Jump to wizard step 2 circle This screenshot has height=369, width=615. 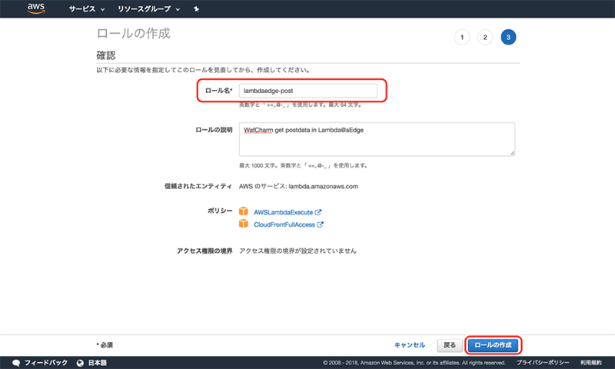pos(485,37)
